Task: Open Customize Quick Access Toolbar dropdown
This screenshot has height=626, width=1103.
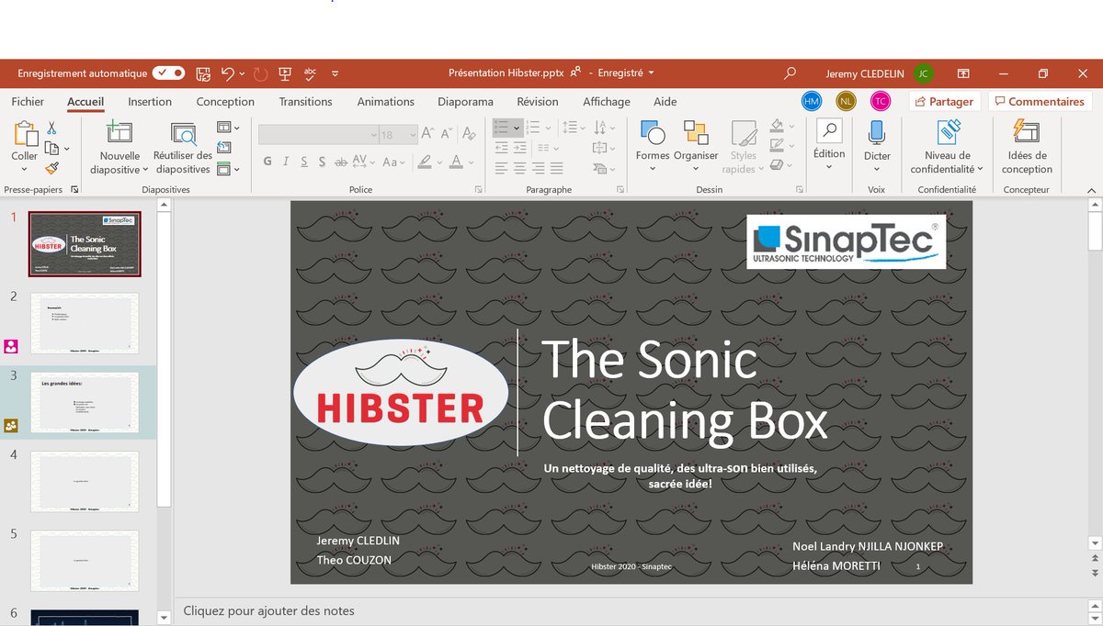Action: (x=335, y=73)
